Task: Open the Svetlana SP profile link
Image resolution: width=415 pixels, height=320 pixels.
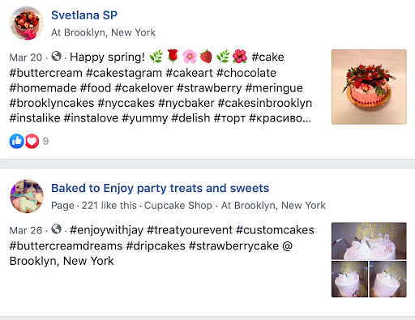Action: (84, 15)
